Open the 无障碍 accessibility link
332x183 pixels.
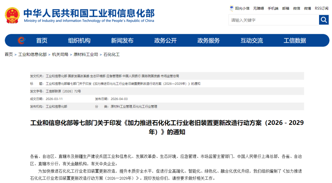[x=259, y=8]
